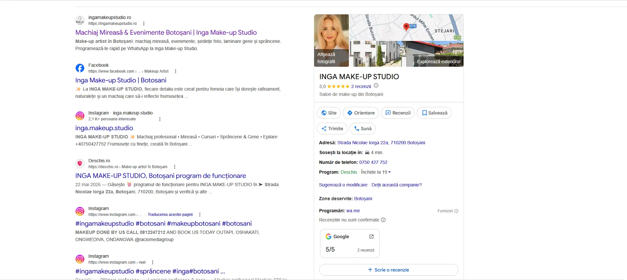Open Google reviews external link icon
627x280 pixels.
pyautogui.click(x=371, y=237)
